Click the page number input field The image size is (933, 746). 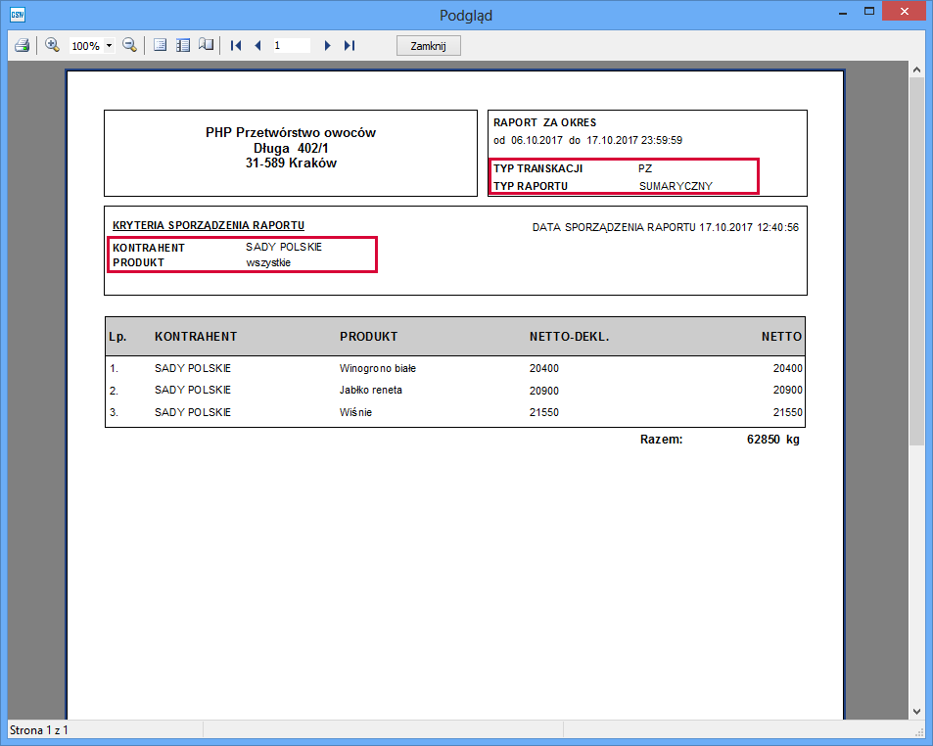point(291,45)
